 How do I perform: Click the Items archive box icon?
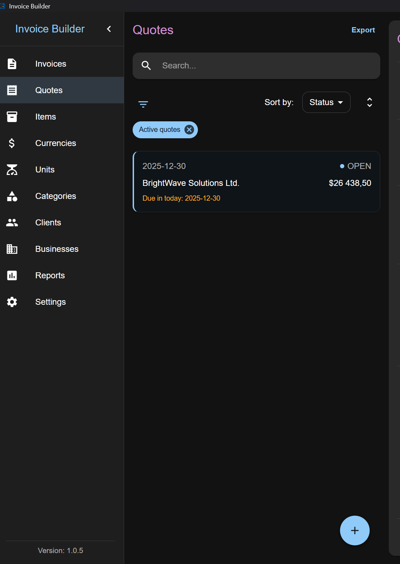point(12,117)
